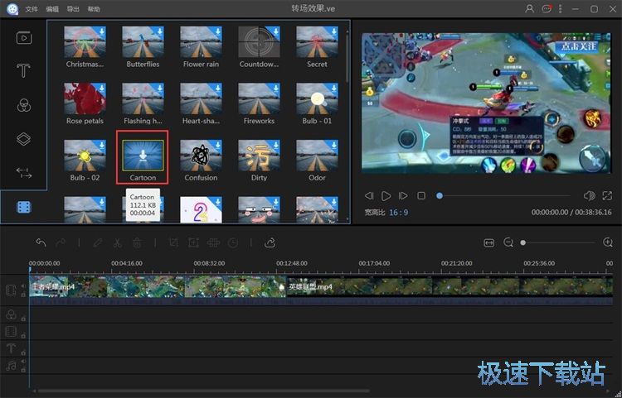Viewport: 622px width, 398px height.
Task: Open the 帮助 menu
Action: [x=94, y=9]
